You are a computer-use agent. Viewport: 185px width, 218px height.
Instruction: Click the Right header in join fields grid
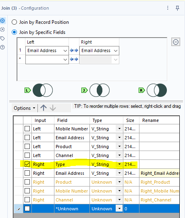click(99, 42)
